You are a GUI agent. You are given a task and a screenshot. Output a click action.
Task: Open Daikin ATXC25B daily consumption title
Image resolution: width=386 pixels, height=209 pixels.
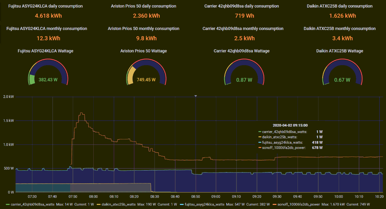339,6
